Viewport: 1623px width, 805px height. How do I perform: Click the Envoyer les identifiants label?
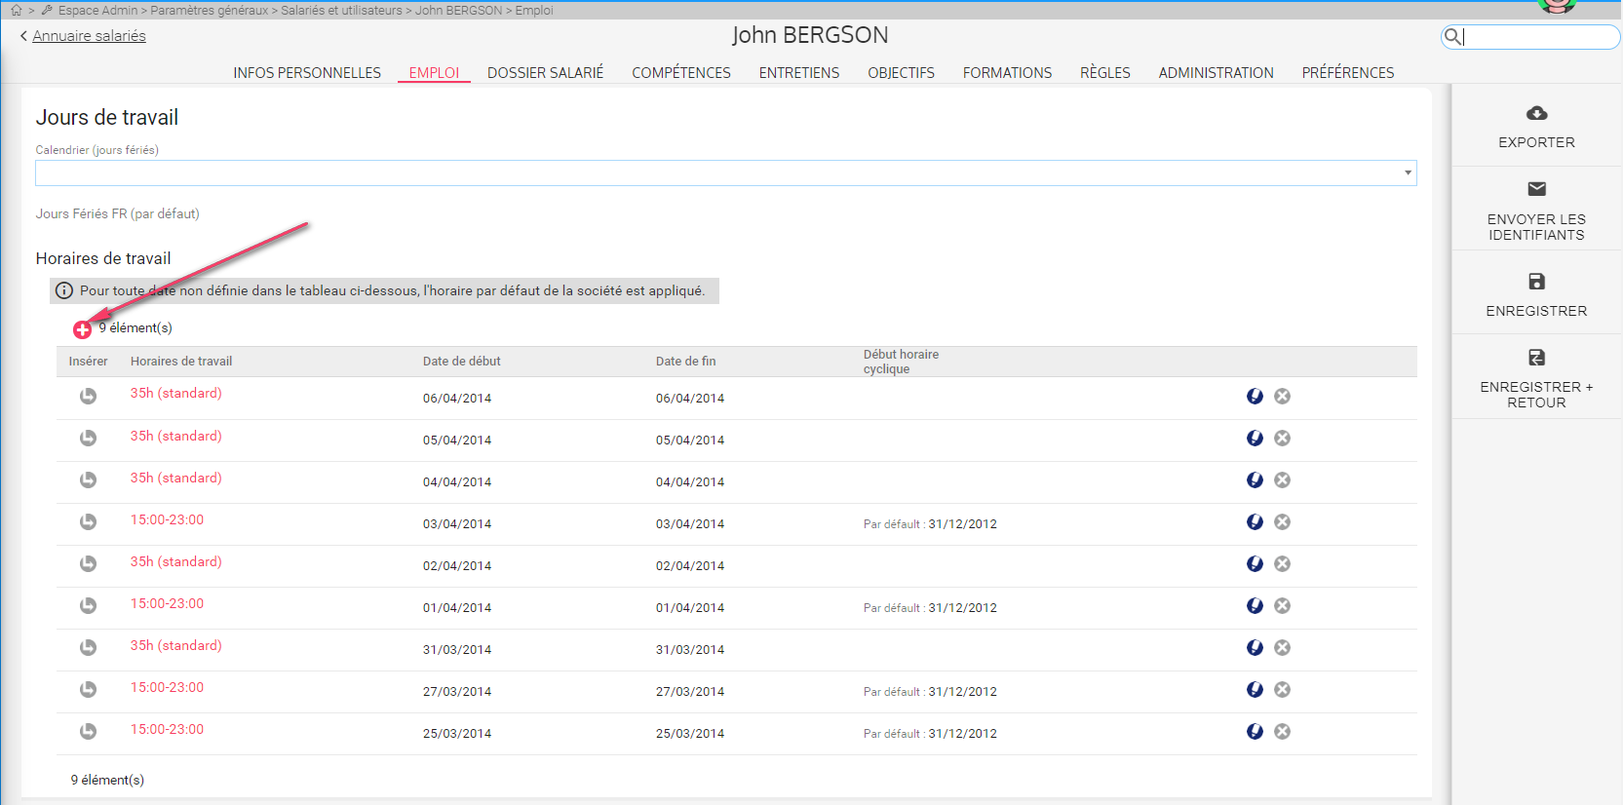[1537, 227]
